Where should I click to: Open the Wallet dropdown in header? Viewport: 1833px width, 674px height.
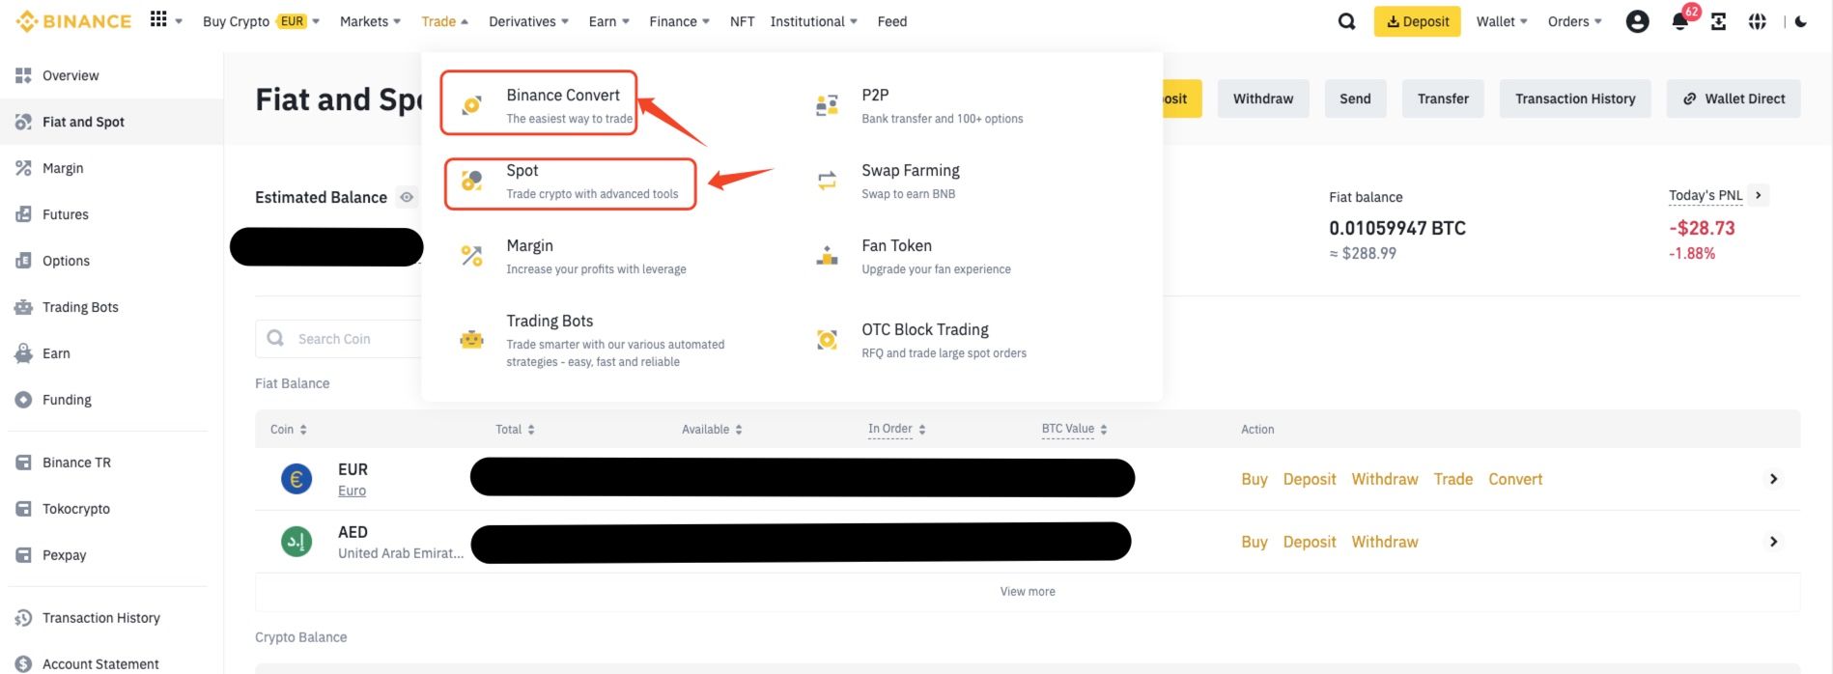[x=1501, y=21]
